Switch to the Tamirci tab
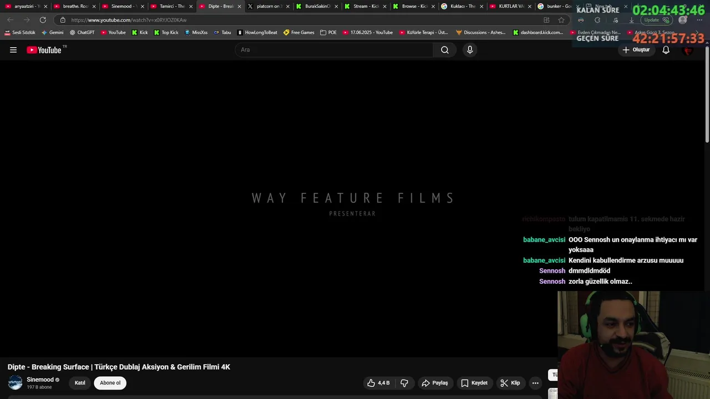710x399 pixels. pos(170,6)
